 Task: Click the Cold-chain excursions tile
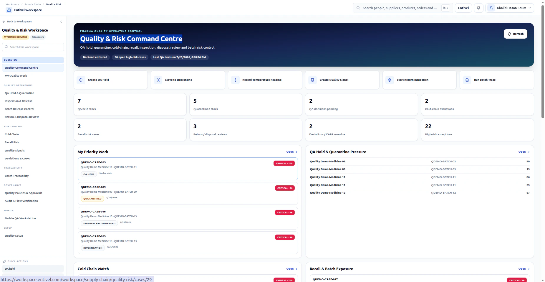pos(477,105)
